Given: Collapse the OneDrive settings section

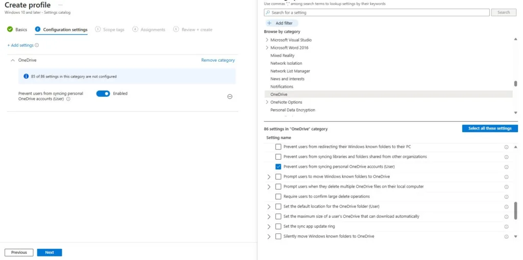Looking at the screenshot, I should coord(13,60).
